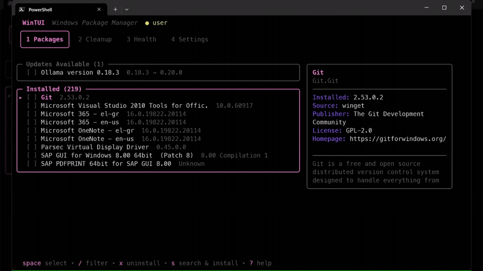The width and height of the screenshot is (483, 271).
Task: Select Microsoft OneNote - el-gr package name
Action: (88, 130)
